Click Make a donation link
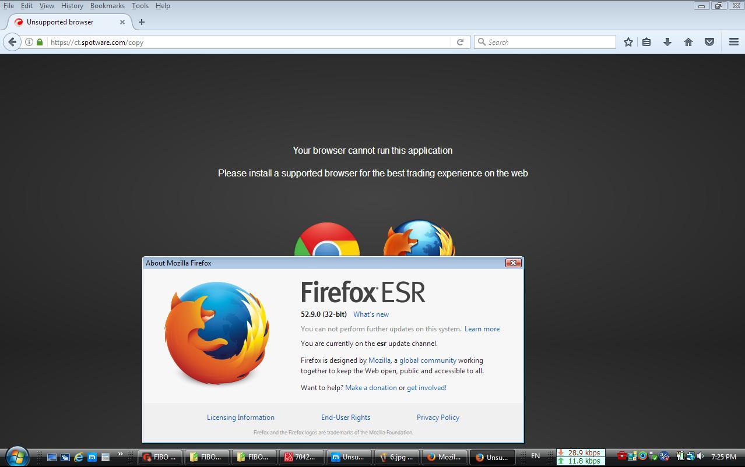 coord(371,388)
